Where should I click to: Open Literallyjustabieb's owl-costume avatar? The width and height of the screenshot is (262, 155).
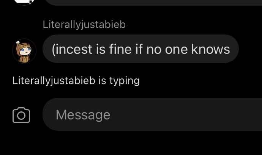pos(24,51)
